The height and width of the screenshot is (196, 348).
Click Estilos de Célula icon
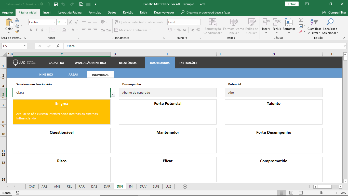(x=252, y=22)
